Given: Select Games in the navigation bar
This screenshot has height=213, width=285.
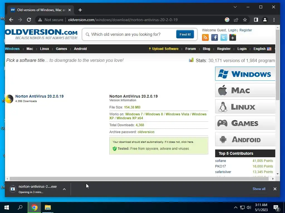Looking at the screenshot, I should tap(62, 49).
